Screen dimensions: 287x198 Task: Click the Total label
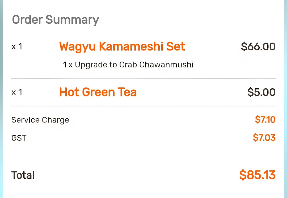23,175
